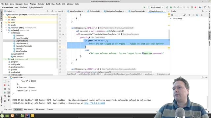Expand the test sources root folder
This screenshot has height=118, width=211.
[x=6, y=59]
